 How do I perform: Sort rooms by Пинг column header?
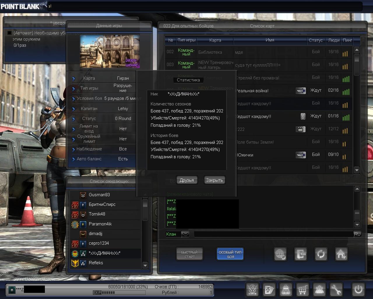(x=347, y=40)
